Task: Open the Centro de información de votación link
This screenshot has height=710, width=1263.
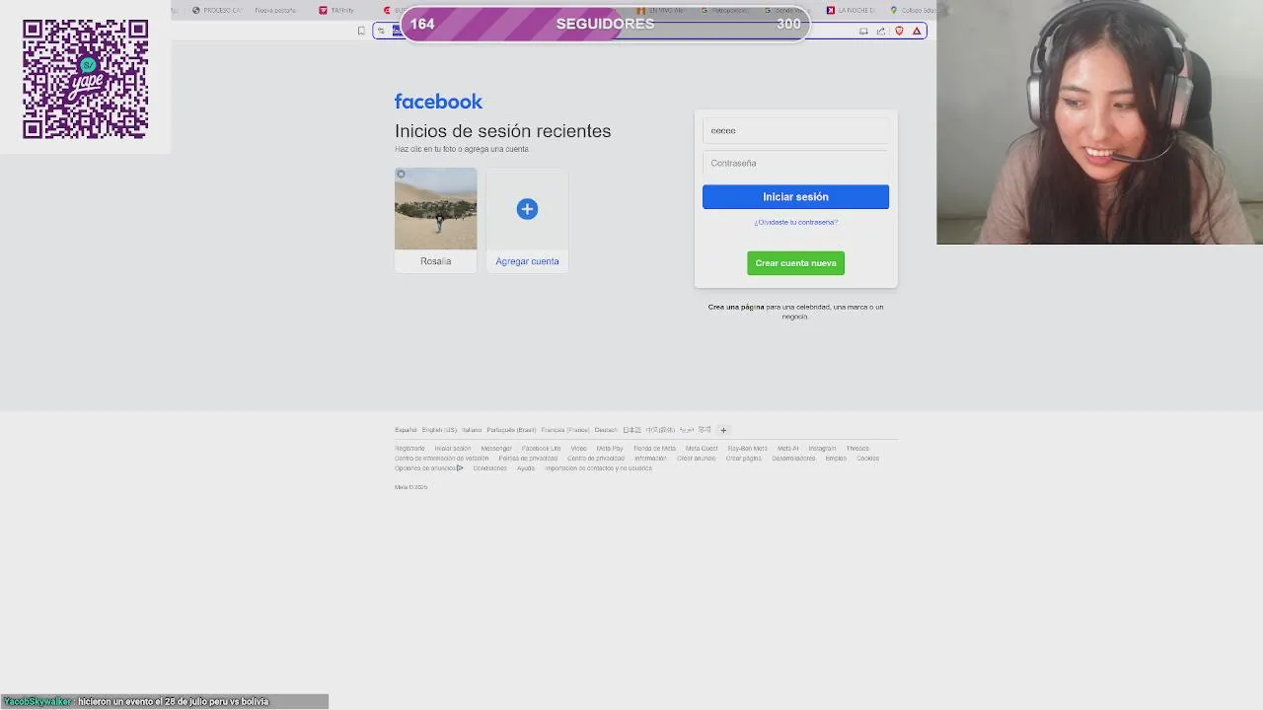Action: point(442,459)
